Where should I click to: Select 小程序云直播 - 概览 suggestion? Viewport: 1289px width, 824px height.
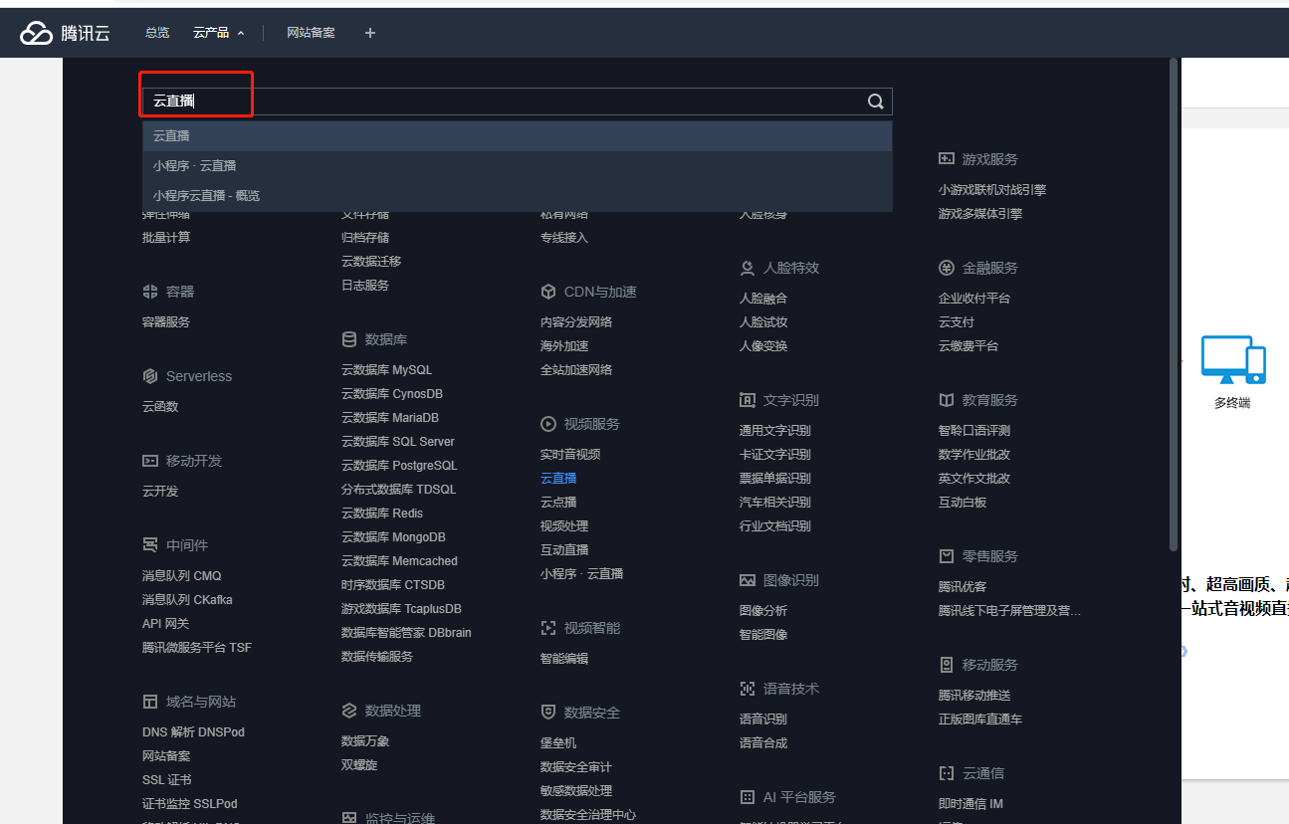(x=518, y=196)
